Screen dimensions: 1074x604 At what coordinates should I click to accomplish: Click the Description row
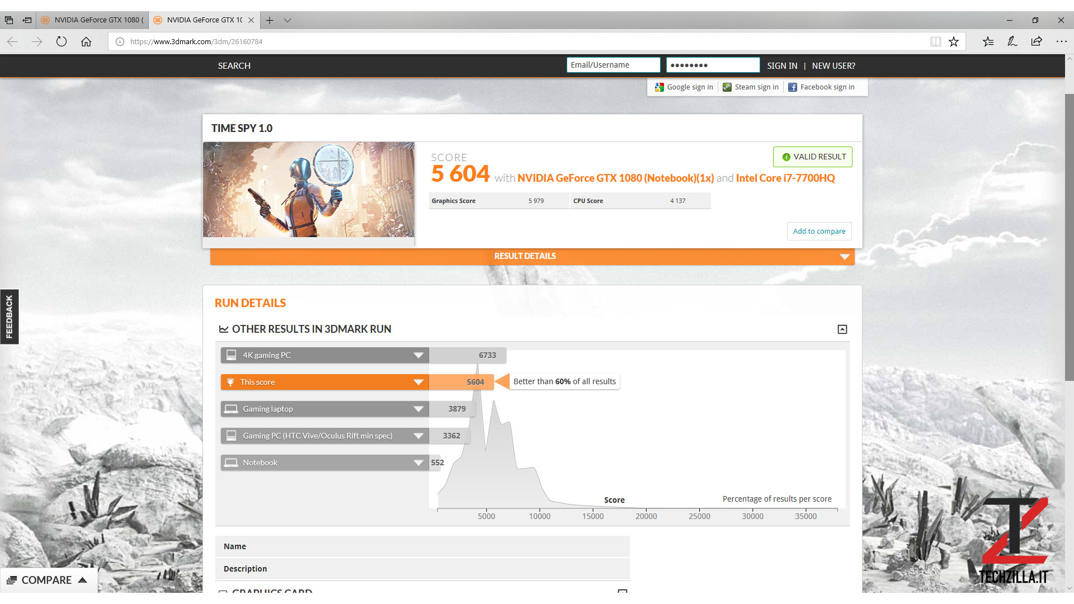pyautogui.click(x=422, y=569)
